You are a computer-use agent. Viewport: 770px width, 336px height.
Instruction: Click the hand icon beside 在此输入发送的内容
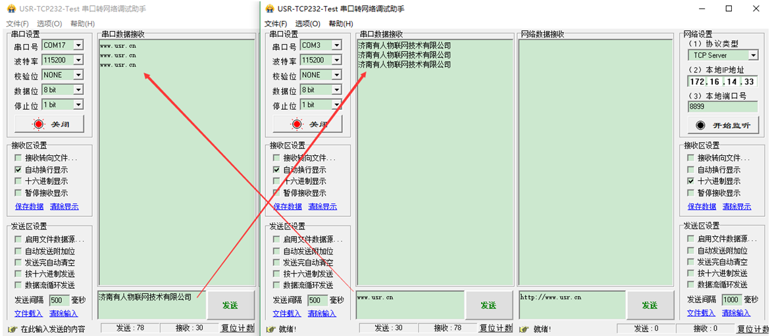(x=12, y=329)
